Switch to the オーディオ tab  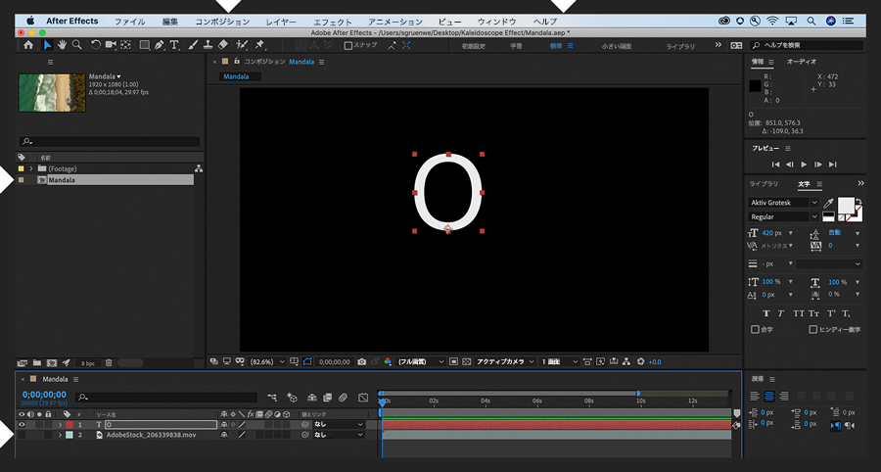802,62
